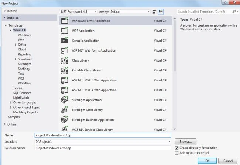The width and height of the screenshot is (240, 165).
Task: Select the Windows category
Action: (24, 35)
